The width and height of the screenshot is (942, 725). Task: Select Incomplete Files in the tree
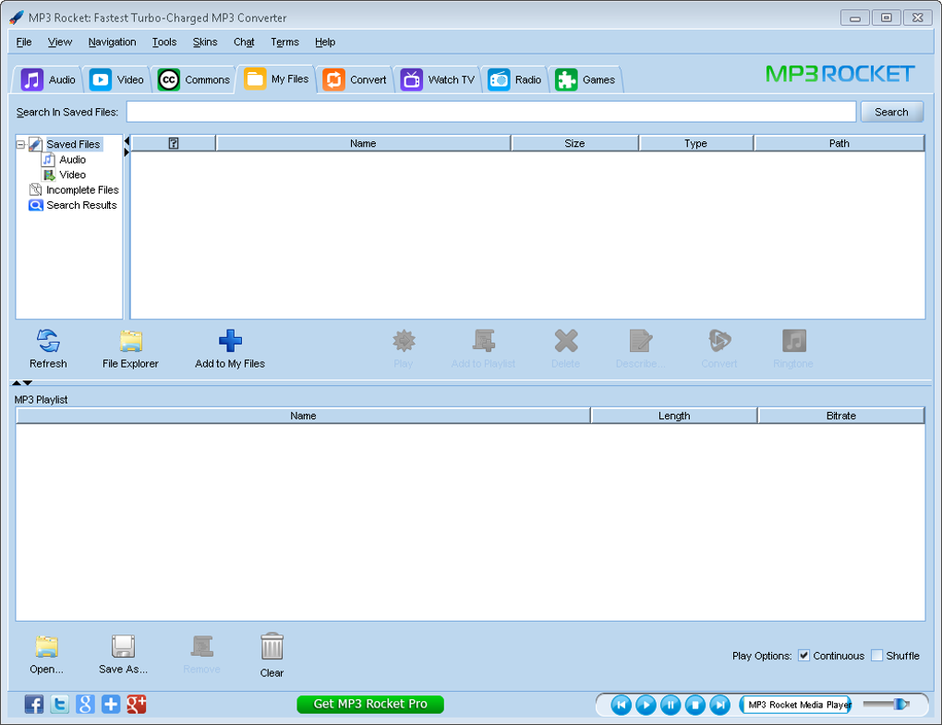[x=75, y=190]
